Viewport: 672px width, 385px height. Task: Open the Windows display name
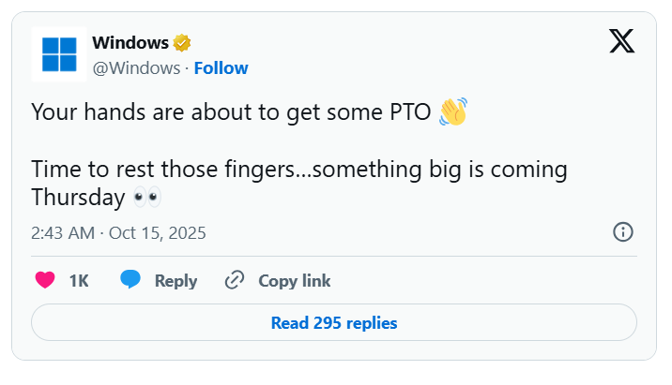(x=130, y=42)
